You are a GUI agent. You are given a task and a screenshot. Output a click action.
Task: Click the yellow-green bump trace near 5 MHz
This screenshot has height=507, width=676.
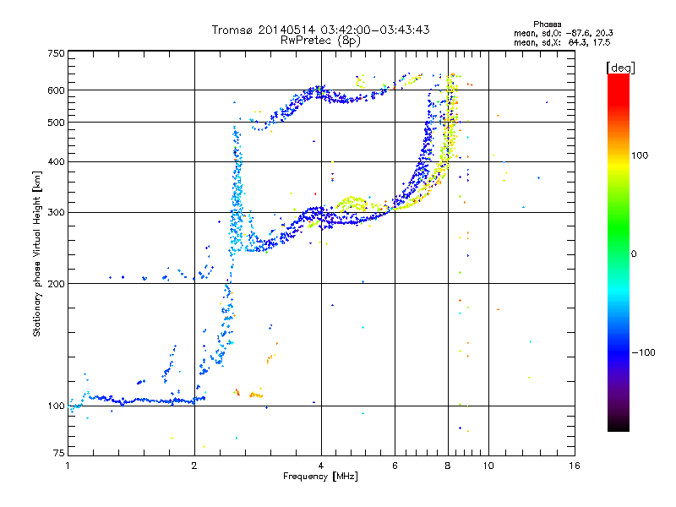[x=352, y=204]
